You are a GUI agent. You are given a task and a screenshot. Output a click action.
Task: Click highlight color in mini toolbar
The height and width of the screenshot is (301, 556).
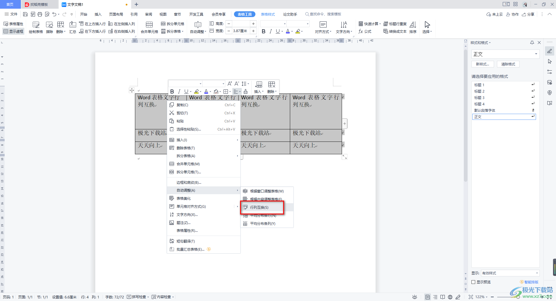[x=196, y=91]
